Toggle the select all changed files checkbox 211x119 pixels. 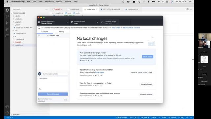click(39, 35)
